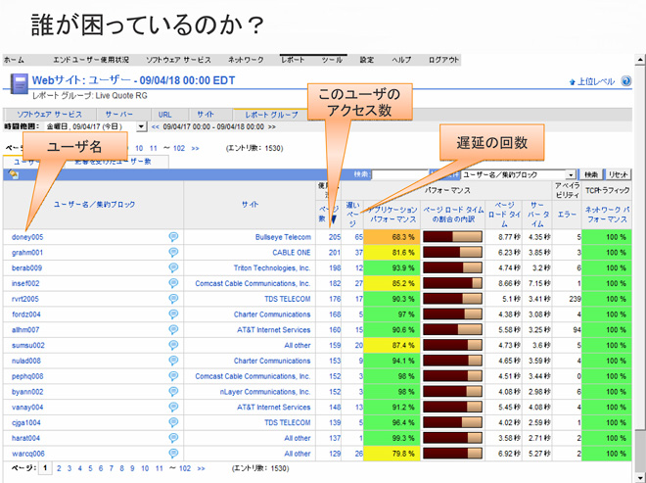This screenshot has height=483, width=646.
Task: Open bottom pager next >> link
Action: 201,468
